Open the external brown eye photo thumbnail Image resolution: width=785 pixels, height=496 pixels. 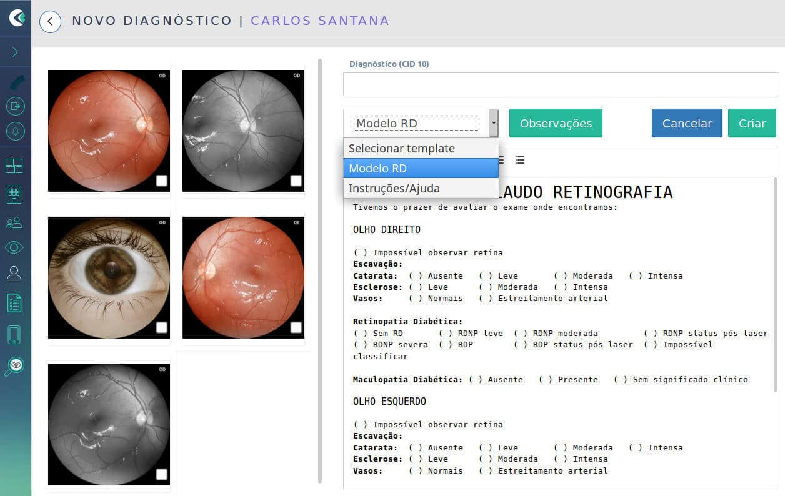(x=109, y=277)
